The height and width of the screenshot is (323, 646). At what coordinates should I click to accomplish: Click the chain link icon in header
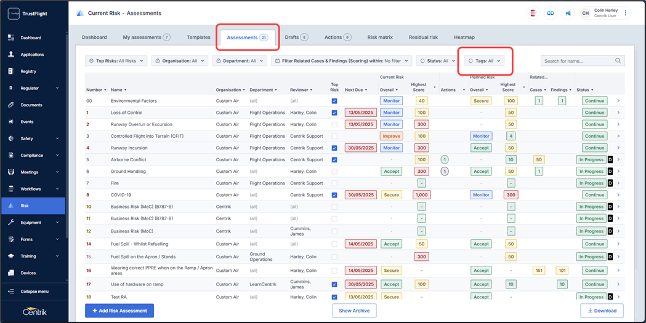point(551,13)
